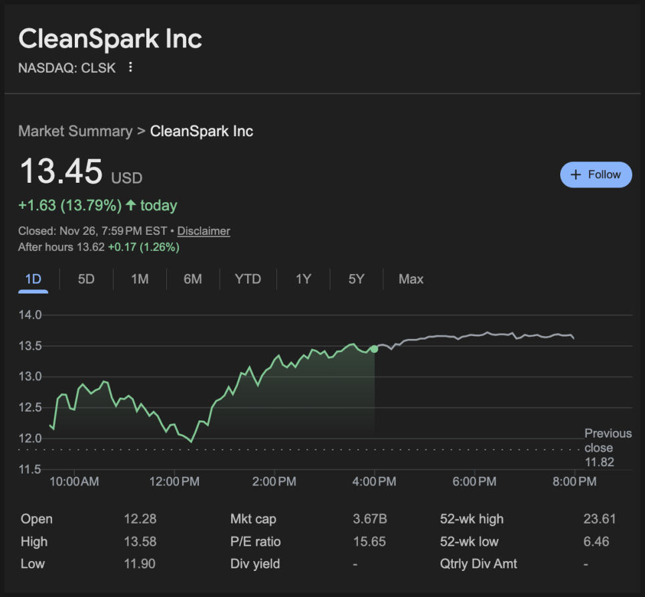Click the 52-wk high value 23.61
Viewport: 645px width, 597px height.
tap(599, 519)
